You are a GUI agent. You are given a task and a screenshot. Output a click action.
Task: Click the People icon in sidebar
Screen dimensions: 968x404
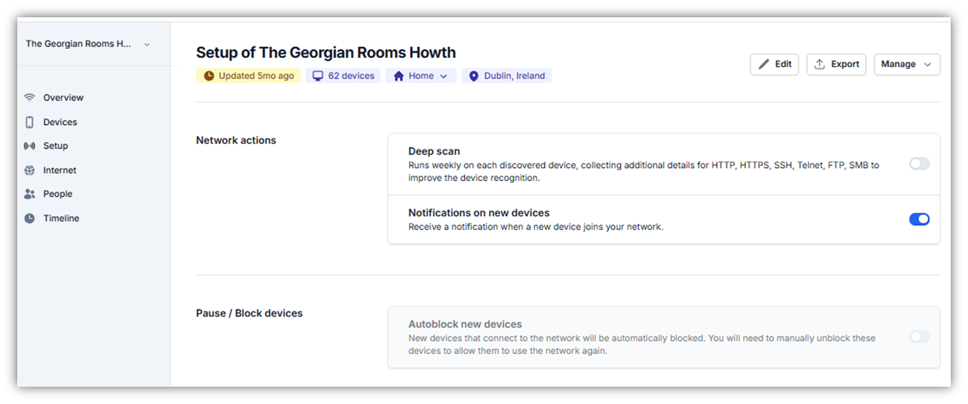click(x=30, y=194)
